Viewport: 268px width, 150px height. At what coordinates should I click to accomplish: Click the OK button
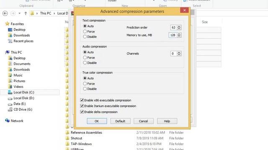pyautogui.click(x=97, y=121)
